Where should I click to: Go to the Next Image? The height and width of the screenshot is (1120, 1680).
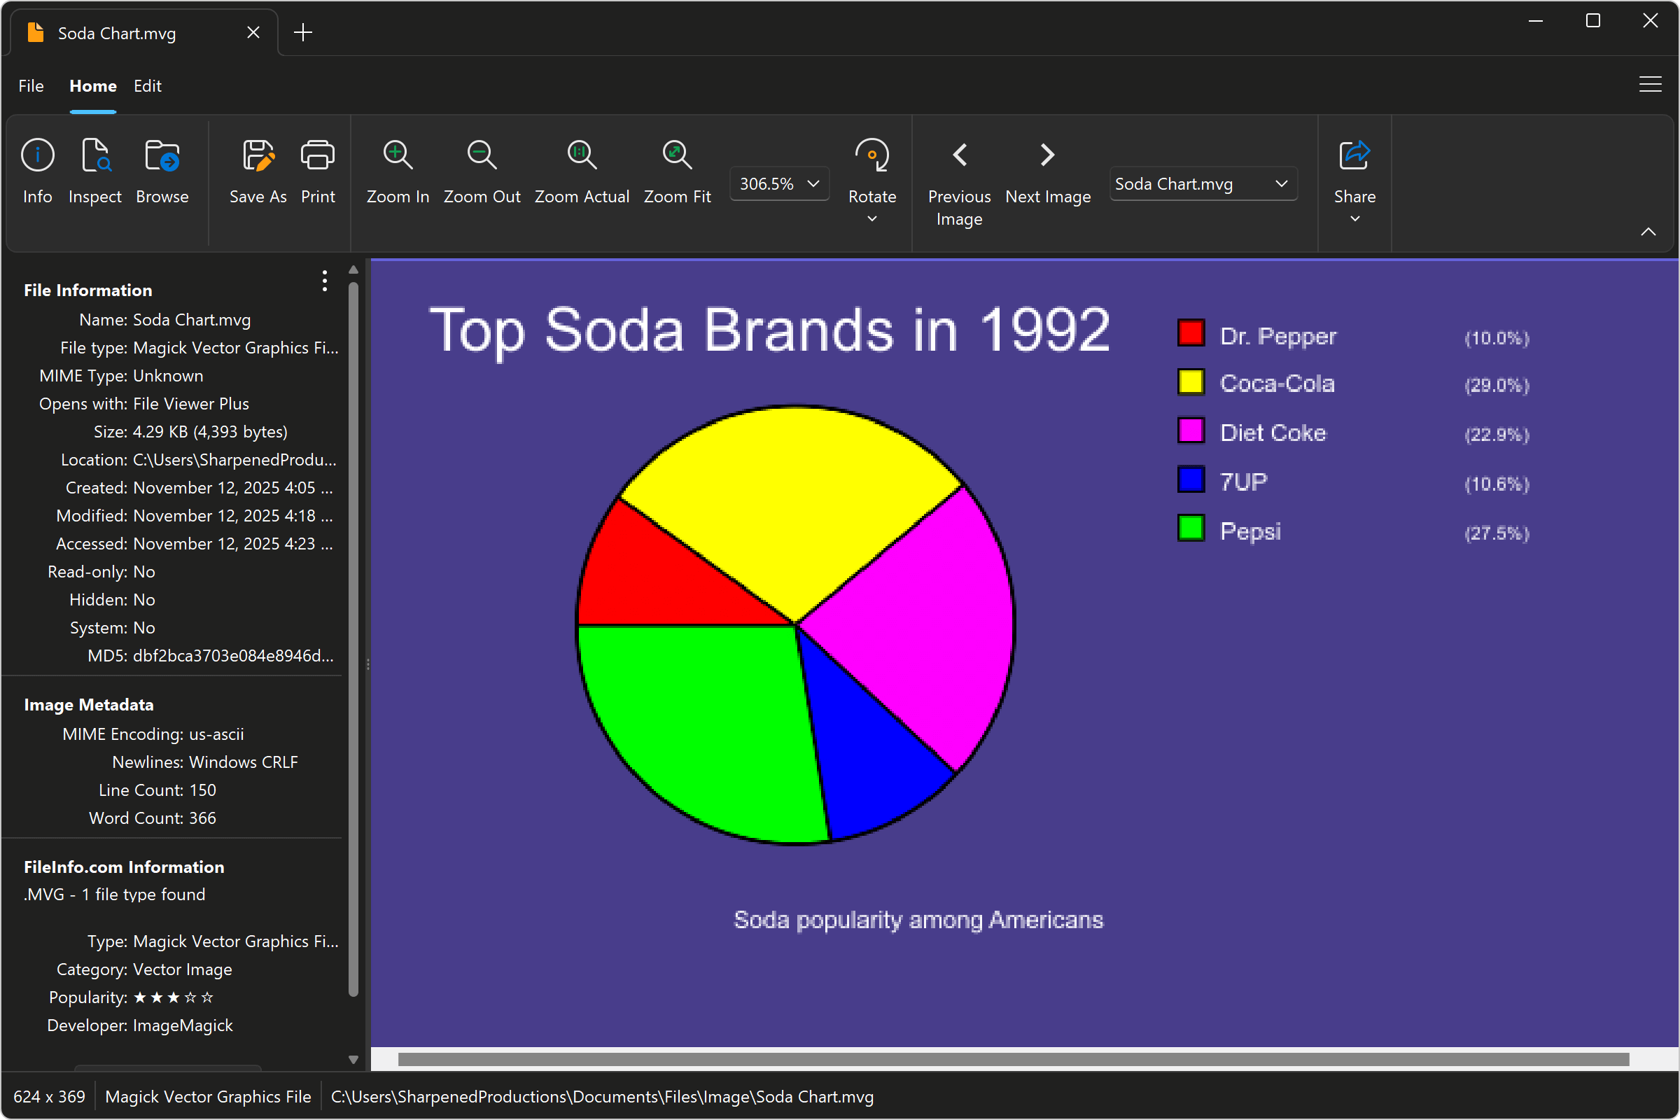[1047, 155]
